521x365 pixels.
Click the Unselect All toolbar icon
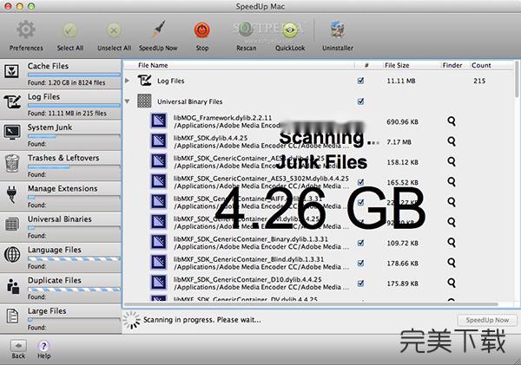pyautogui.click(x=114, y=30)
